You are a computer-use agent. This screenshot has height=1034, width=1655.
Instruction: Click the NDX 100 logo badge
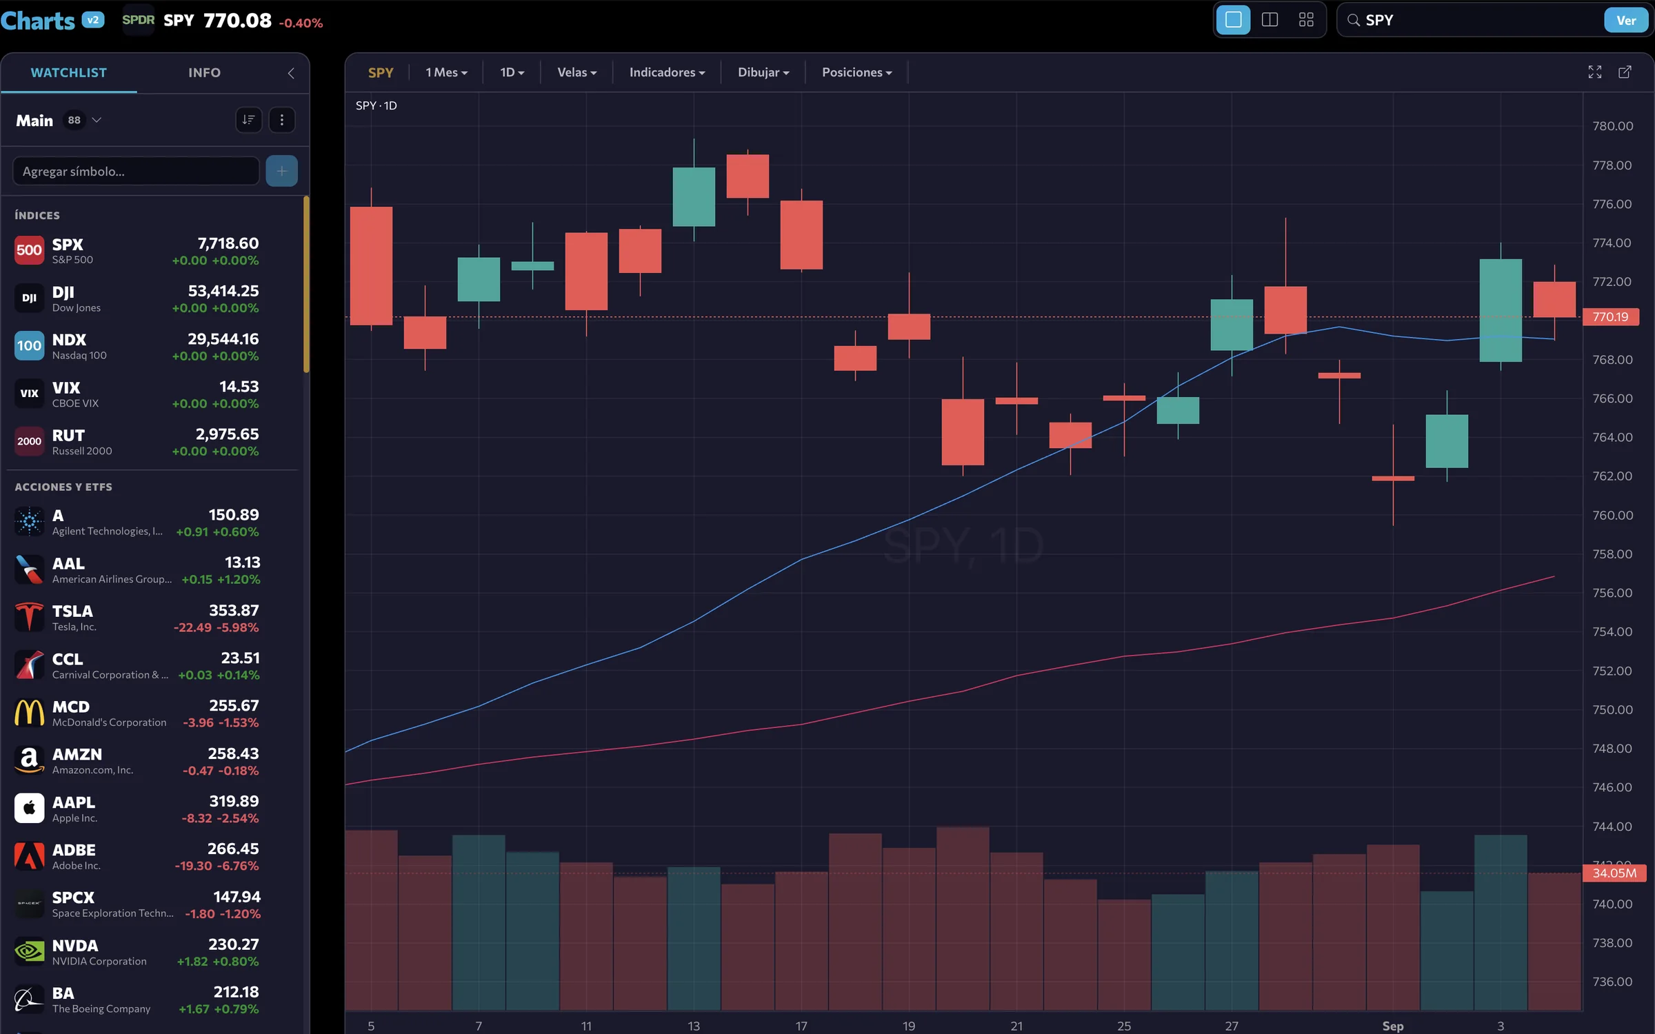pos(29,345)
